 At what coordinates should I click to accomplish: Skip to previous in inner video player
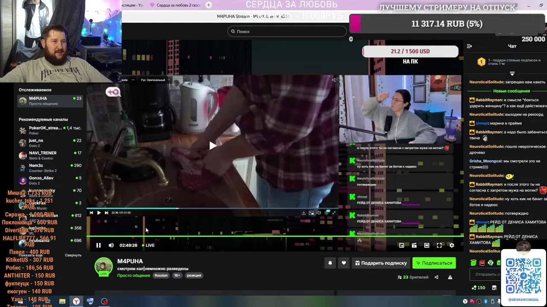(91, 212)
